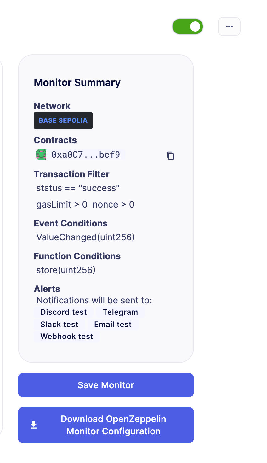Click the copy address icon next to the contract
This screenshot has height=463, width=267.
(170, 156)
